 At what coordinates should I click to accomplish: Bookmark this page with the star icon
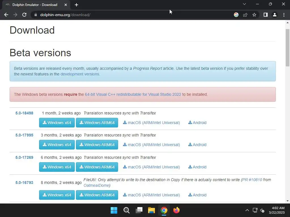(x=254, y=15)
